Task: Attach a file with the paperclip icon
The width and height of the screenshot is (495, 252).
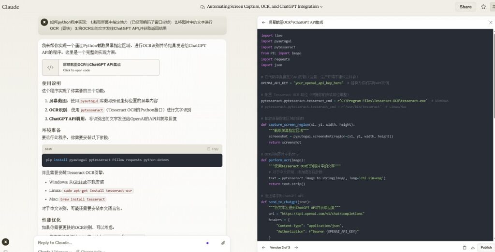Action: (x=223, y=243)
